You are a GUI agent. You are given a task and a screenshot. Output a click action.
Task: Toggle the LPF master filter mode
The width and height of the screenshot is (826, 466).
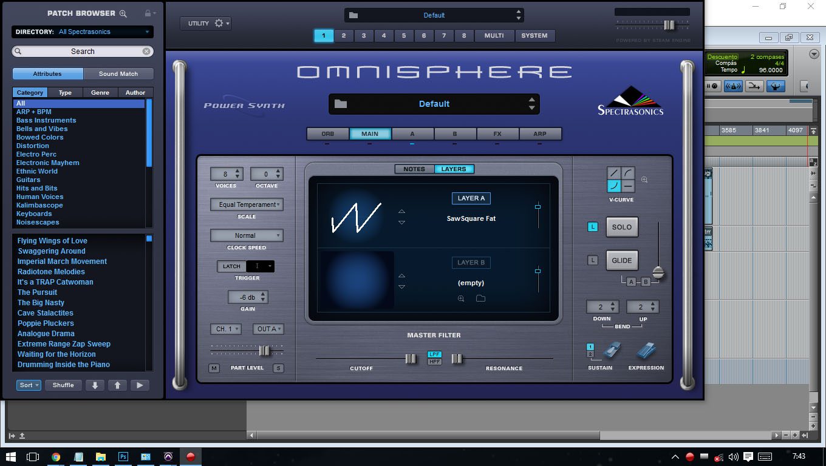[x=434, y=354]
